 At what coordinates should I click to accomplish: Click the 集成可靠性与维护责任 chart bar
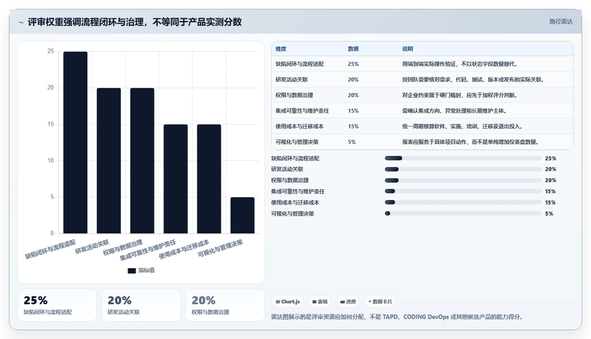pos(175,179)
